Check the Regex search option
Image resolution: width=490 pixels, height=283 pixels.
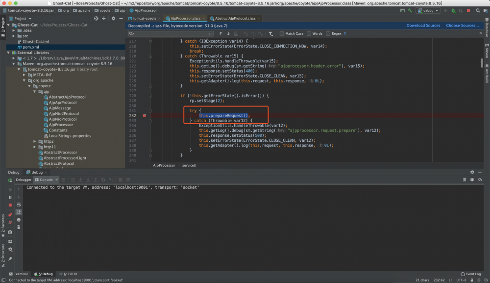pos(328,34)
